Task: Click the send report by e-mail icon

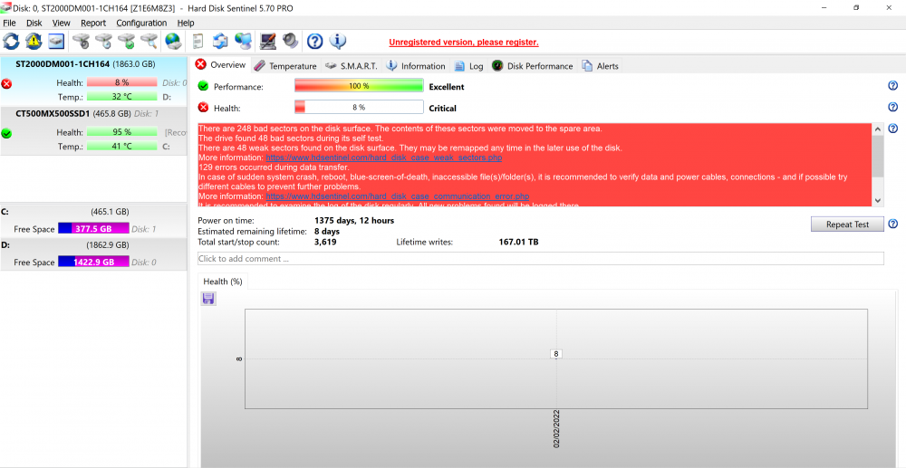Action: [x=220, y=42]
